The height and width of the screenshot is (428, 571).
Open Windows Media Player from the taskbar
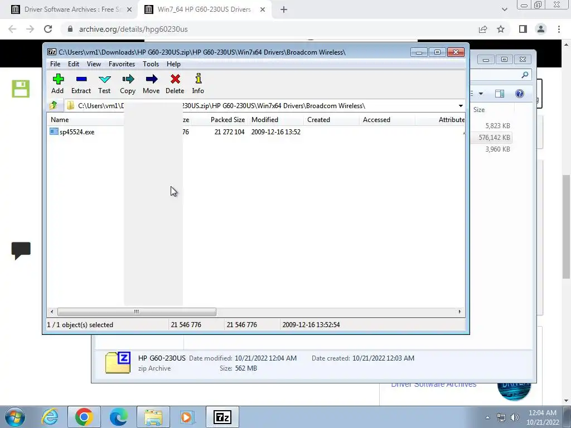click(x=188, y=417)
